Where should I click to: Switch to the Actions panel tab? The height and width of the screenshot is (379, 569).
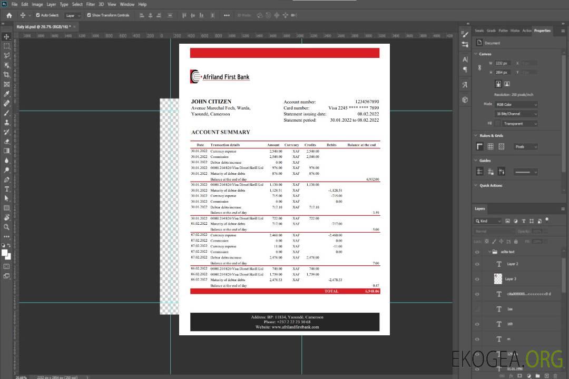pyautogui.click(x=526, y=31)
